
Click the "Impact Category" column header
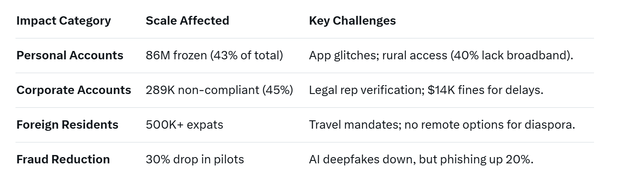[x=64, y=21]
